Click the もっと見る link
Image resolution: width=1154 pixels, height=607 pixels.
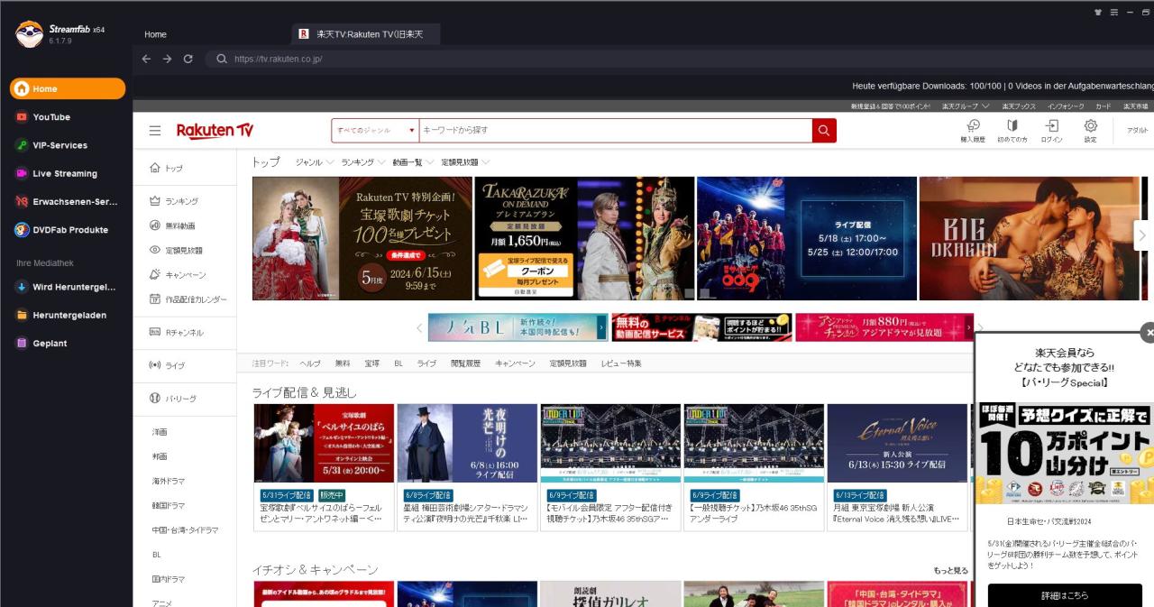pyautogui.click(x=950, y=571)
